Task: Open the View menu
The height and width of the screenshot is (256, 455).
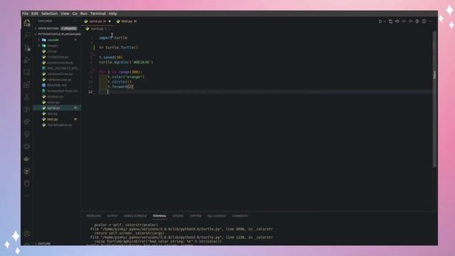Action: [65, 14]
